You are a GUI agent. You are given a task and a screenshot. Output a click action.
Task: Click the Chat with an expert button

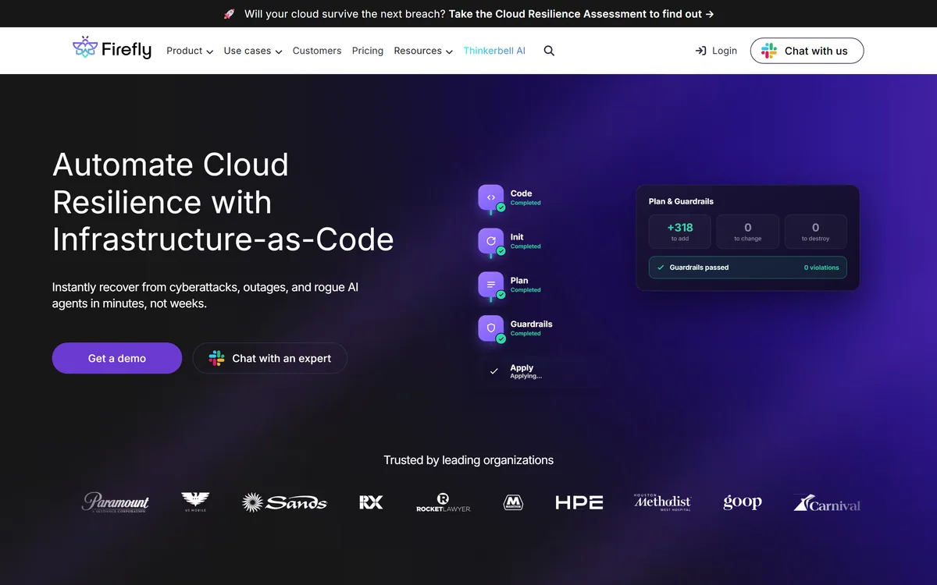click(270, 358)
